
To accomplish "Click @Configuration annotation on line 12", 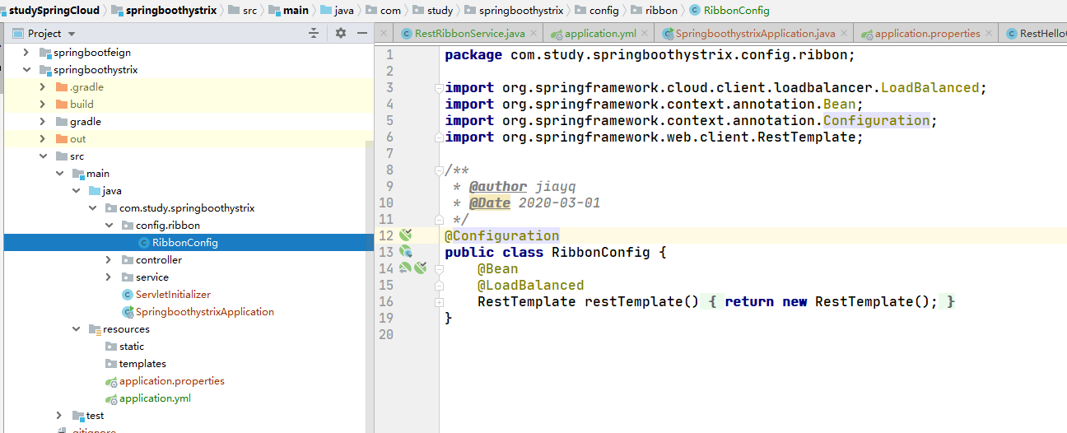I will [501, 235].
